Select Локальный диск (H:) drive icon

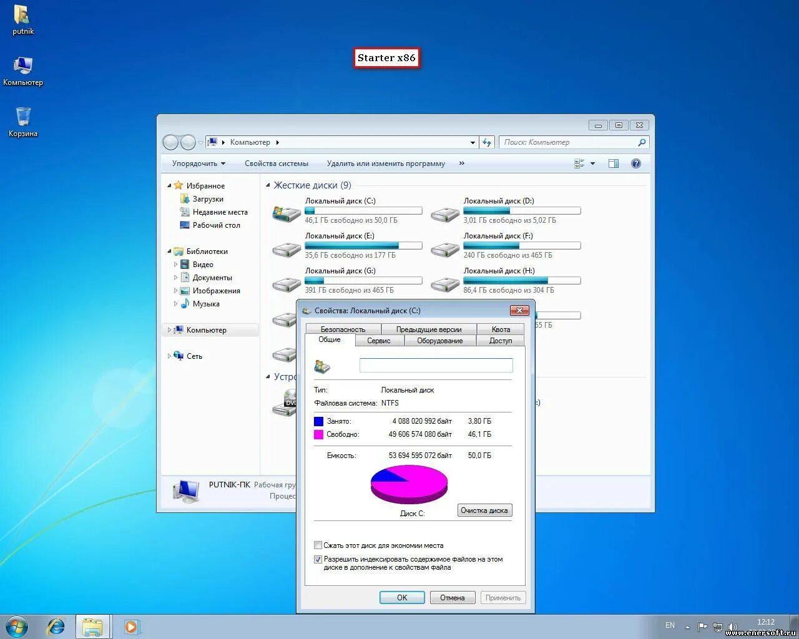click(x=445, y=284)
